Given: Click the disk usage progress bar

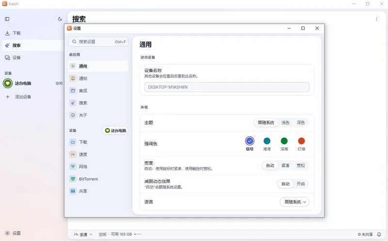Looking at the screenshot, I should tap(138, 234).
